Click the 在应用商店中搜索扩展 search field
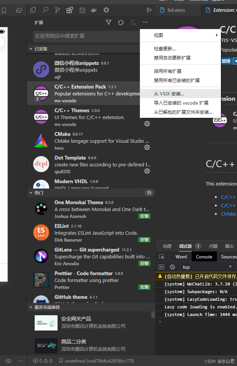The width and height of the screenshot is (237, 366). click(x=86, y=36)
